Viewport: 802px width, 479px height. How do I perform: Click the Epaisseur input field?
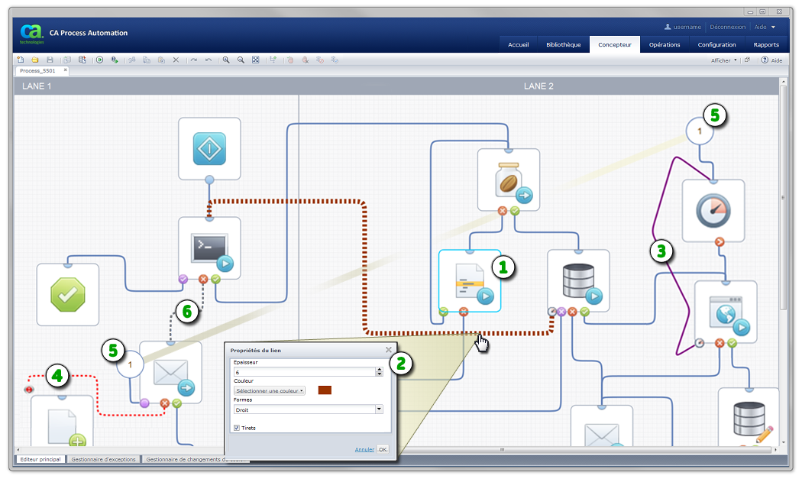coord(305,372)
